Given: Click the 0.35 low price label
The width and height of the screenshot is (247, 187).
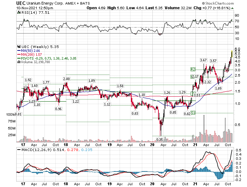Looking at the screenshot, I should (x=159, y=139).
